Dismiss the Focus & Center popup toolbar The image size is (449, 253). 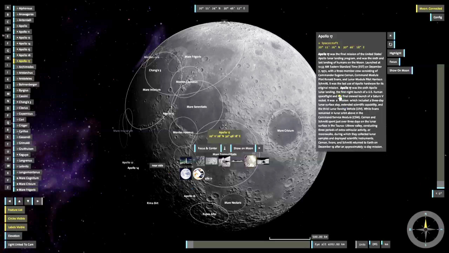(259, 148)
